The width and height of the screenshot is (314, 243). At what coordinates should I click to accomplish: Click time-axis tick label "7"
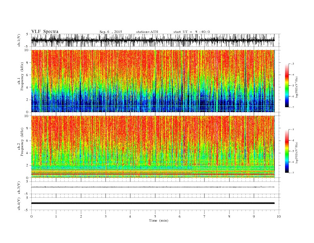point(205,216)
